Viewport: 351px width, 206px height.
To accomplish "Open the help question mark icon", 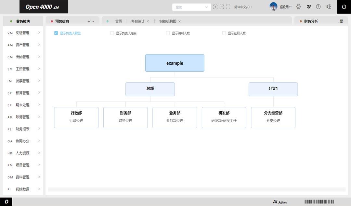I will (x=318, y=7).
